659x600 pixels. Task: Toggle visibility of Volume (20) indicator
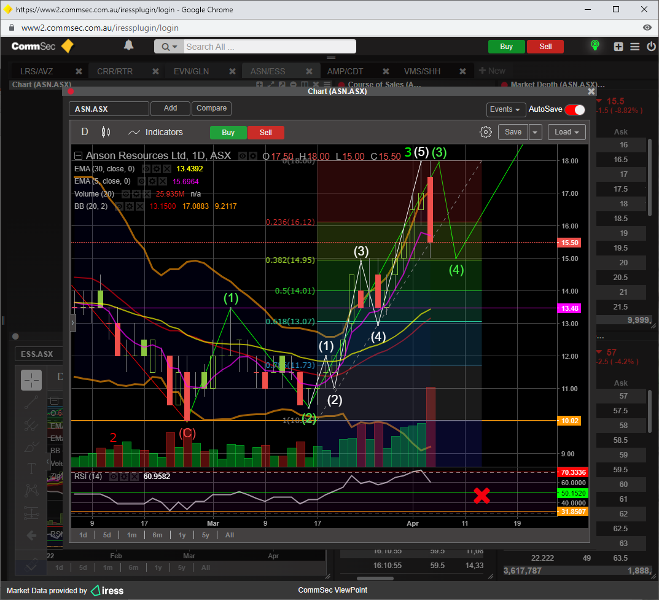click(x=126, y=194)
